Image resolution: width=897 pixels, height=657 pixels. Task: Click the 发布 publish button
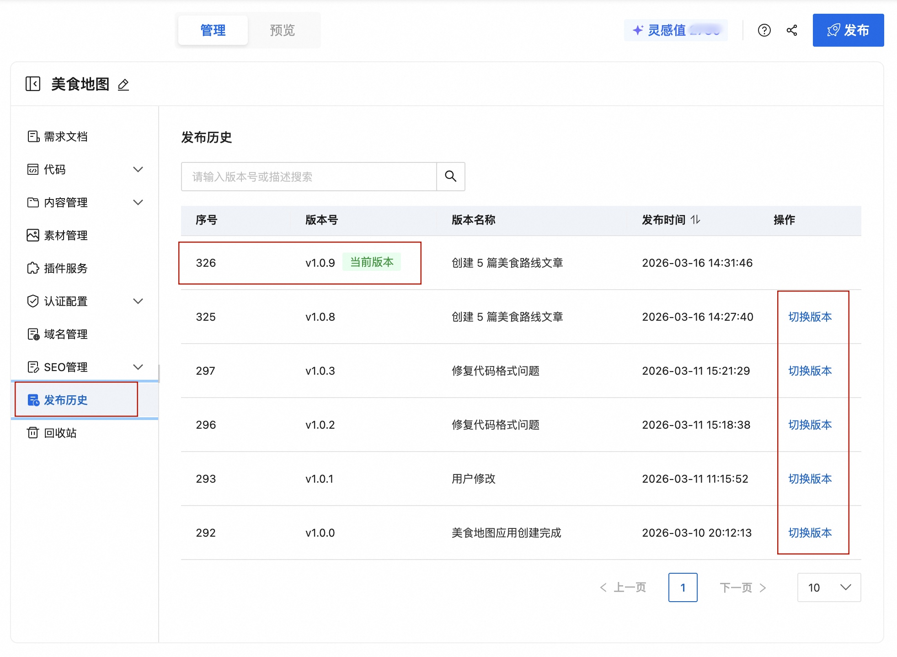[x=848, y=30]
